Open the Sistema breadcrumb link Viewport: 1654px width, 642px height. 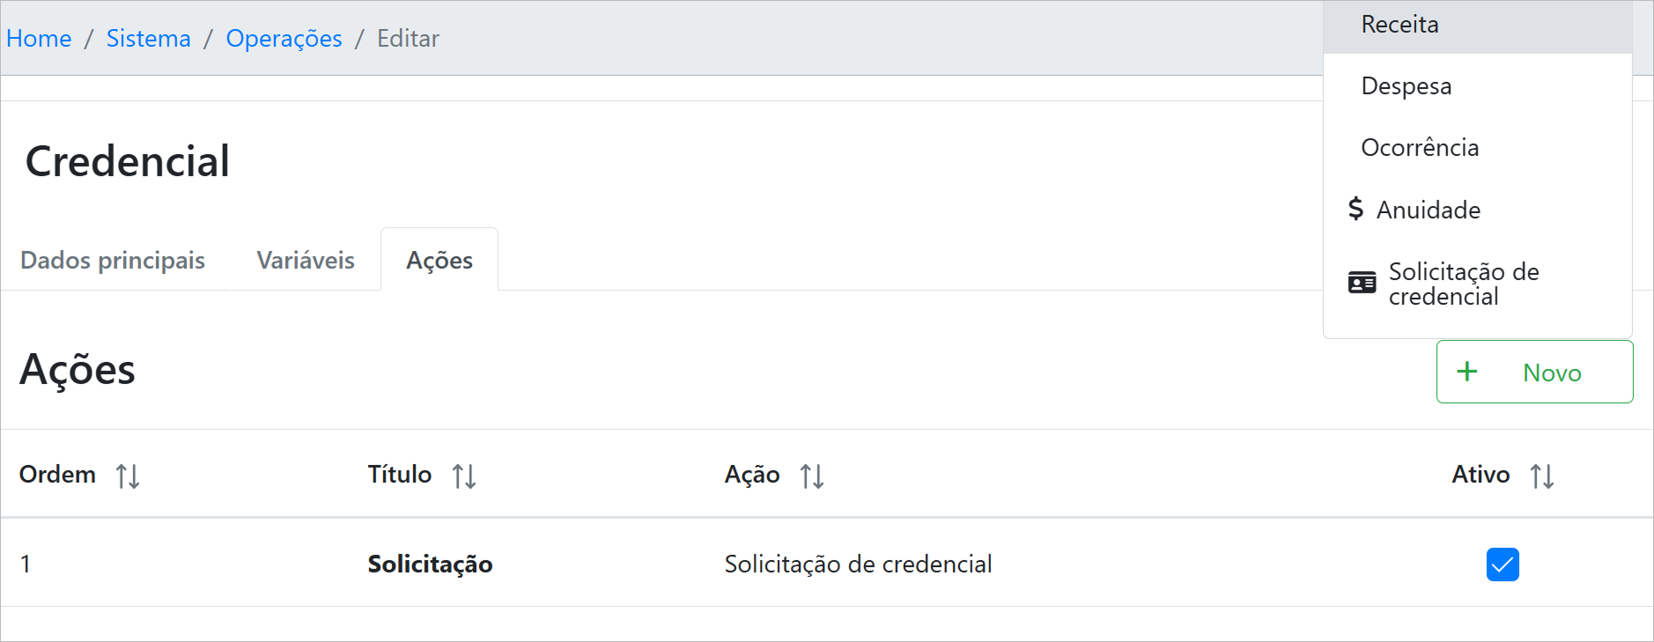[149, 39]
